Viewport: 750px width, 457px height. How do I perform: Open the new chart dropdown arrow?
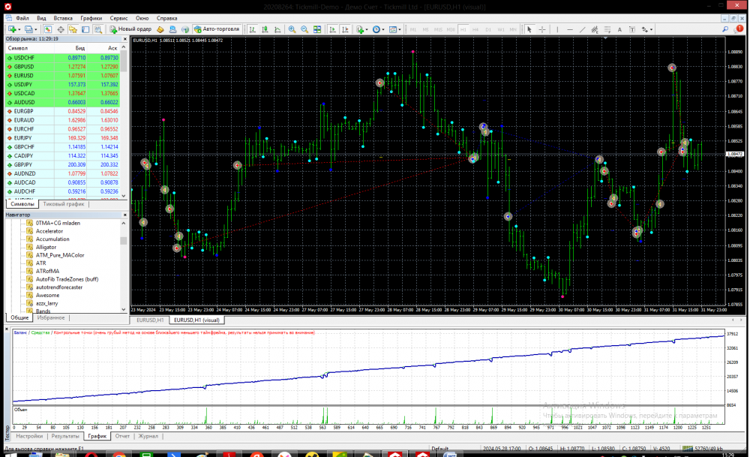pyautogui.click(x=19, y=29)
